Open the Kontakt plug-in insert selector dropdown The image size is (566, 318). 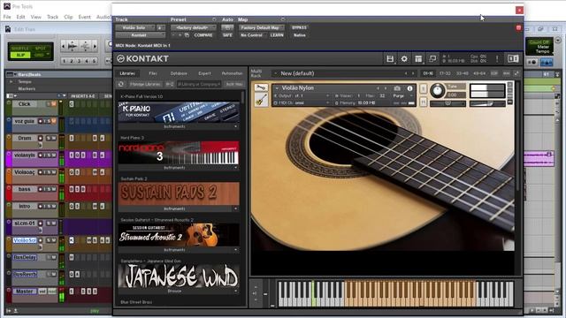[x=141, y=35]
